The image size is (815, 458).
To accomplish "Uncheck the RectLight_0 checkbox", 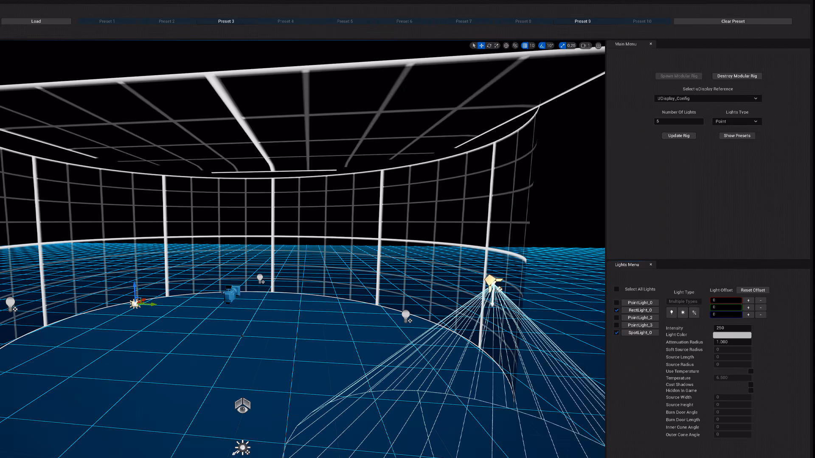I will 616,310.
